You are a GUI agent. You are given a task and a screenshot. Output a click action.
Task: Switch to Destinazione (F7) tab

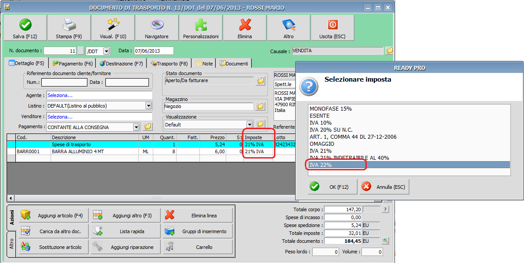click(x=121, y=63)
